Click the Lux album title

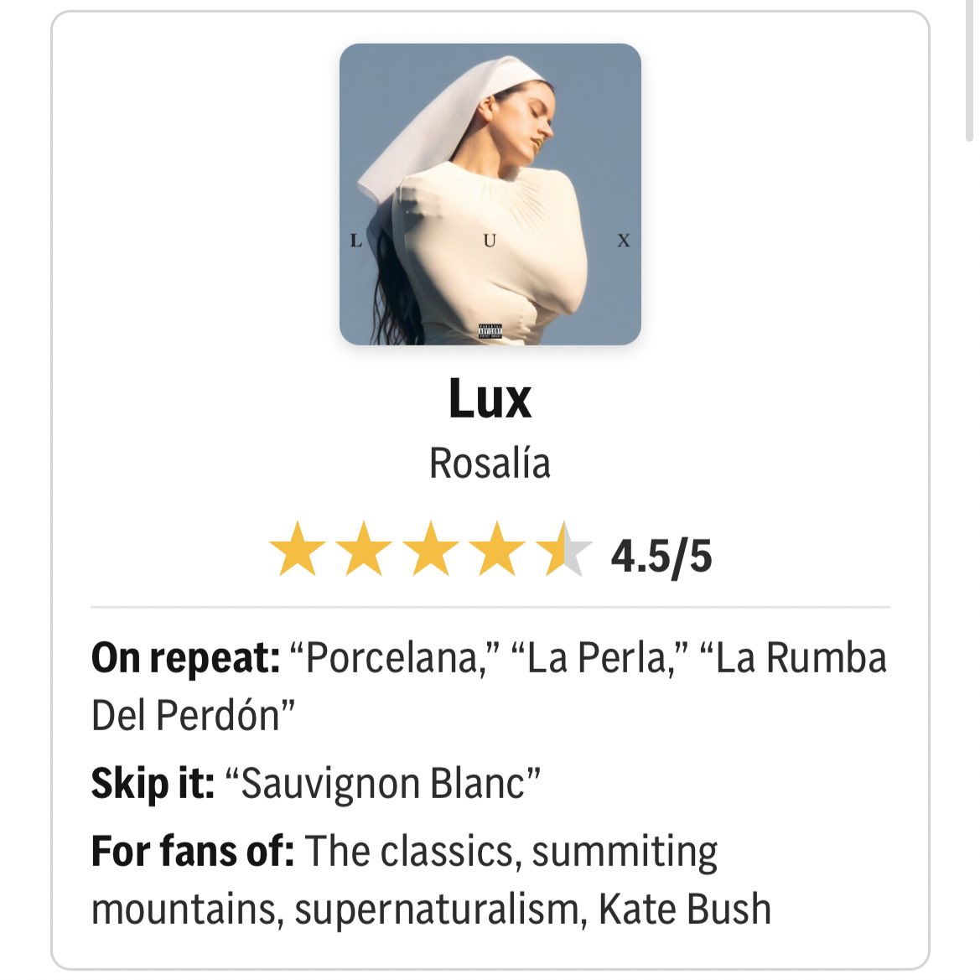pyautogui.click(x=490, y=398)
